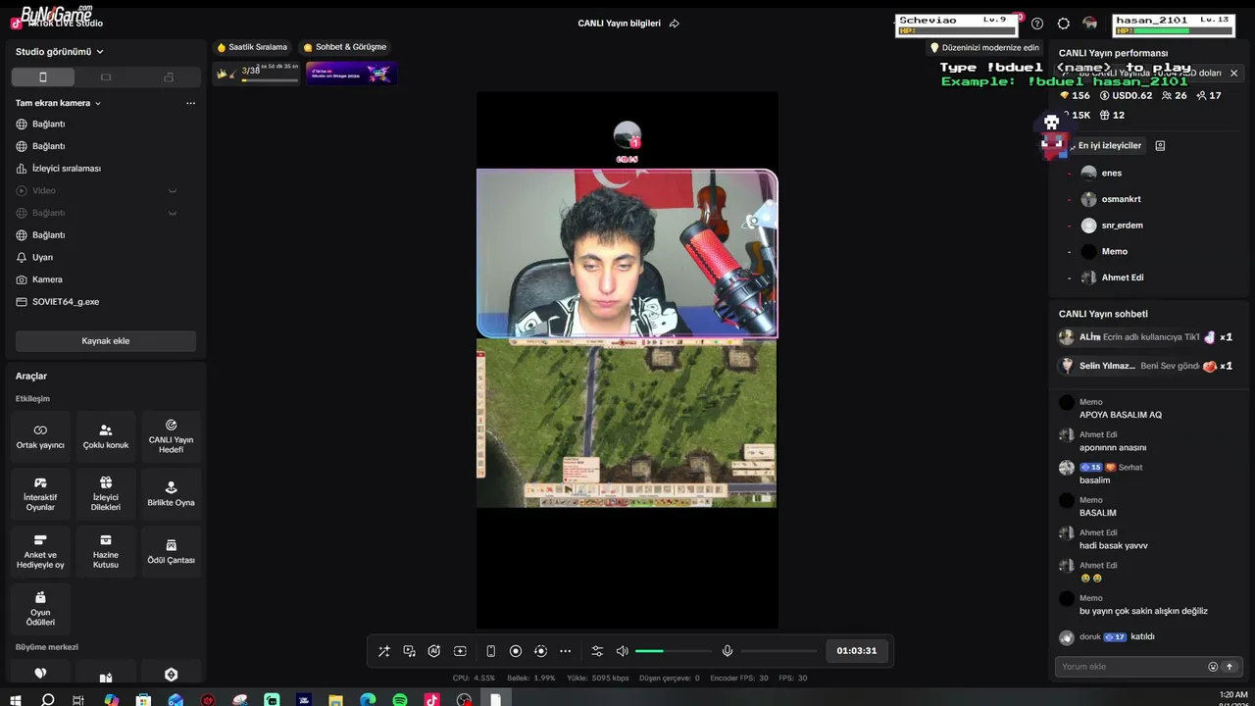Click the replay capture icon in control bar
The image size is (1255, 706).
[540, 651]
